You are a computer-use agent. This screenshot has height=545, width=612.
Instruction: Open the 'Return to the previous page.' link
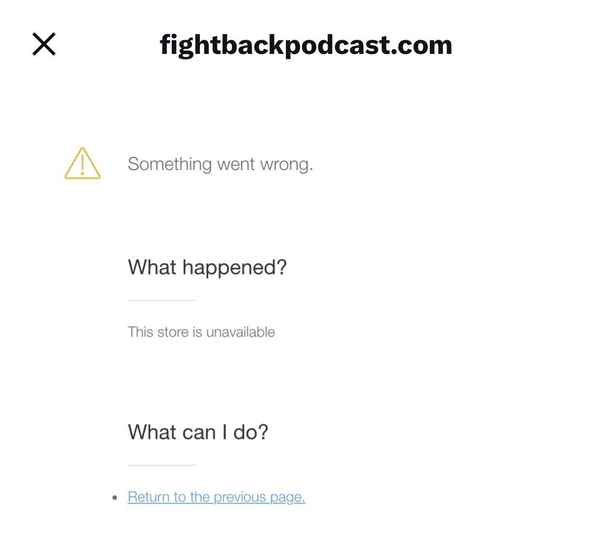coord(216,497)
